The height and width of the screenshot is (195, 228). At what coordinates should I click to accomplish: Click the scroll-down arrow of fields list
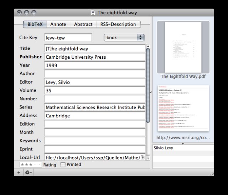coord(148,158)
